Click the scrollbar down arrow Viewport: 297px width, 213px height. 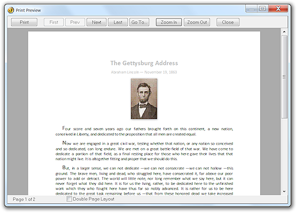(284, 191)
